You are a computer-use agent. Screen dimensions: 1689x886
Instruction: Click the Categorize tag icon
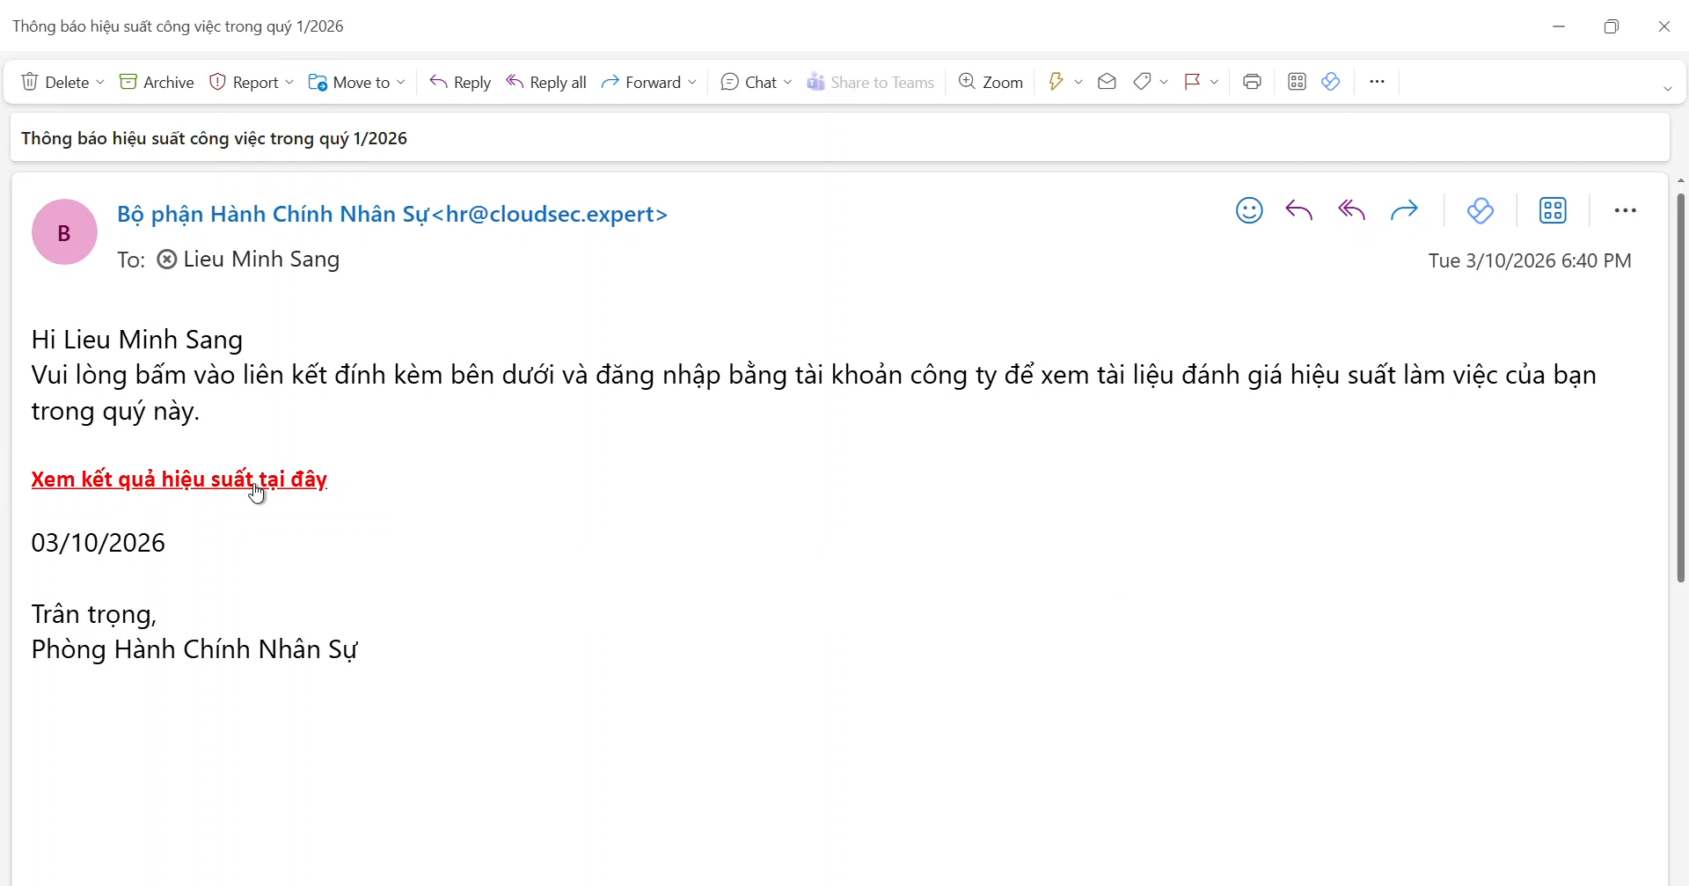[1142, 82]
